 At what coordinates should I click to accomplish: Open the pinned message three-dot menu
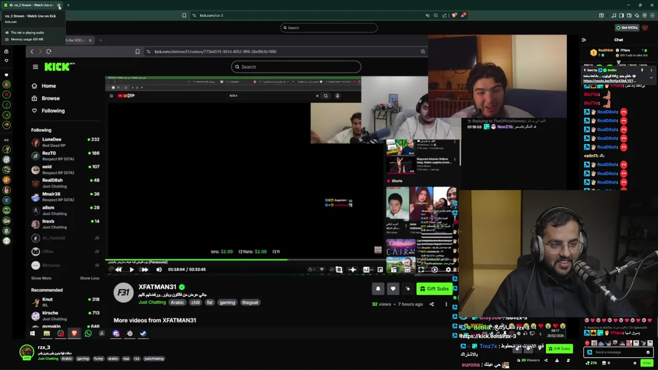651,70
